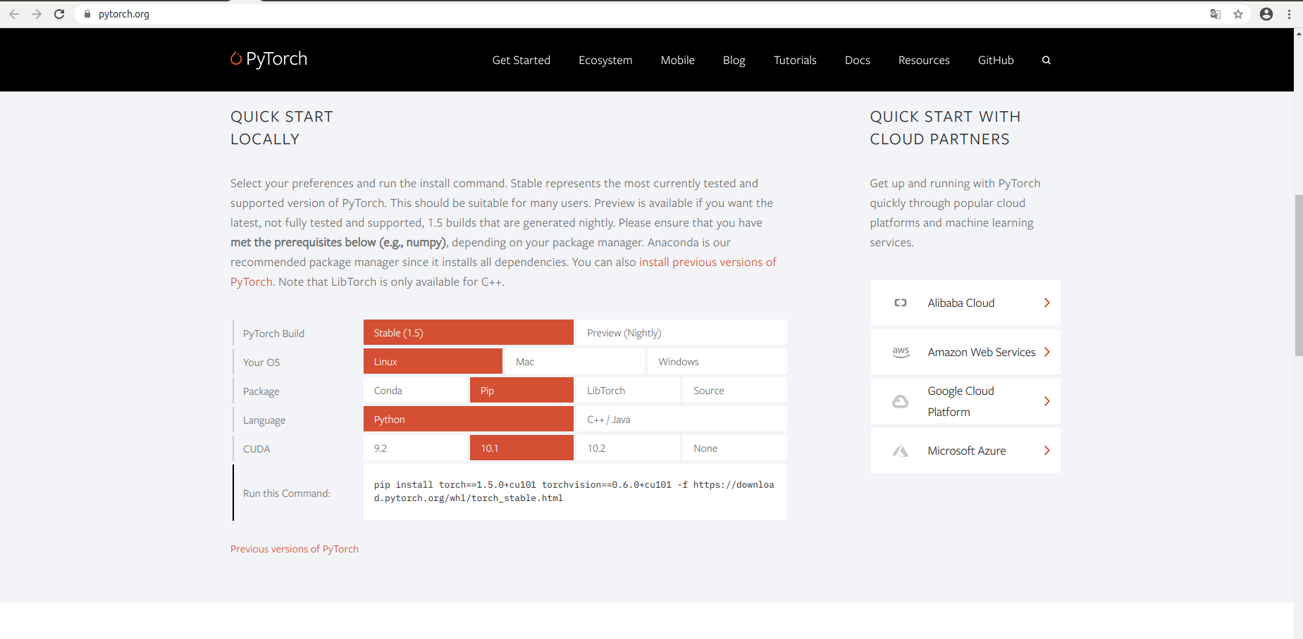This screenshot has width=1303, height=639.
Task: Open the translate page icon
Action: click(x=1216, y=14)
